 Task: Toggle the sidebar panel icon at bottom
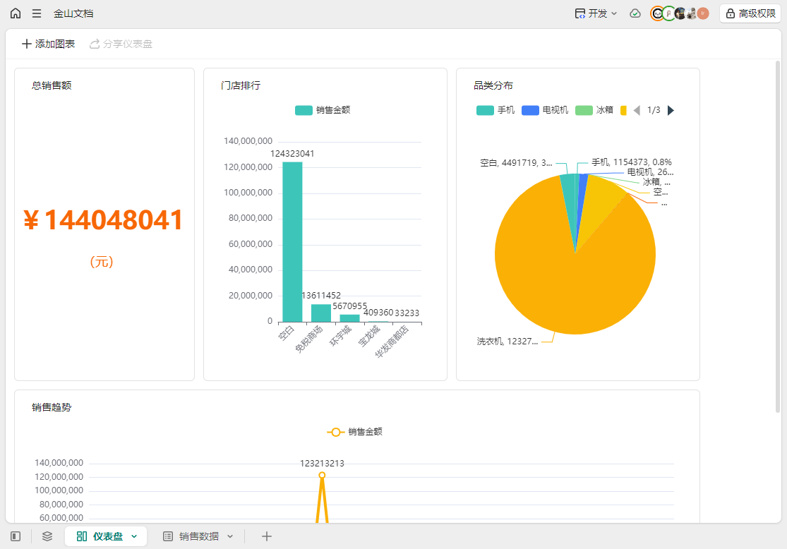16,536
